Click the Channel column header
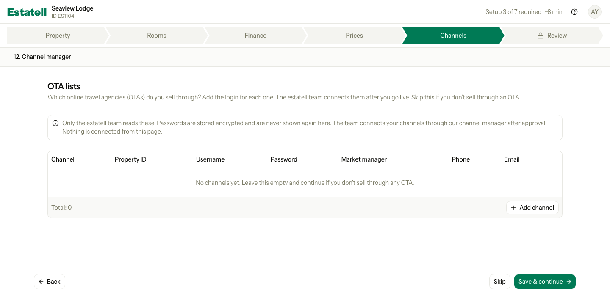Image resolution: width=610 pixels, height=296 pixels. (x=63, y=159)
